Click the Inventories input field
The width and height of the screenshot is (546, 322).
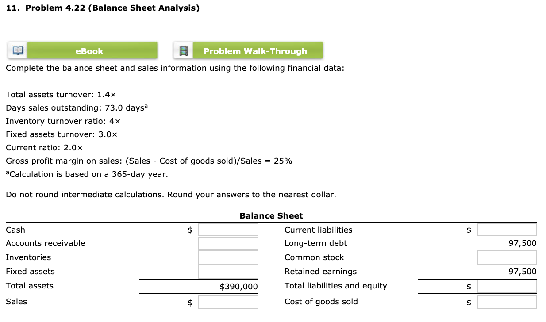[x=228, y=257]
